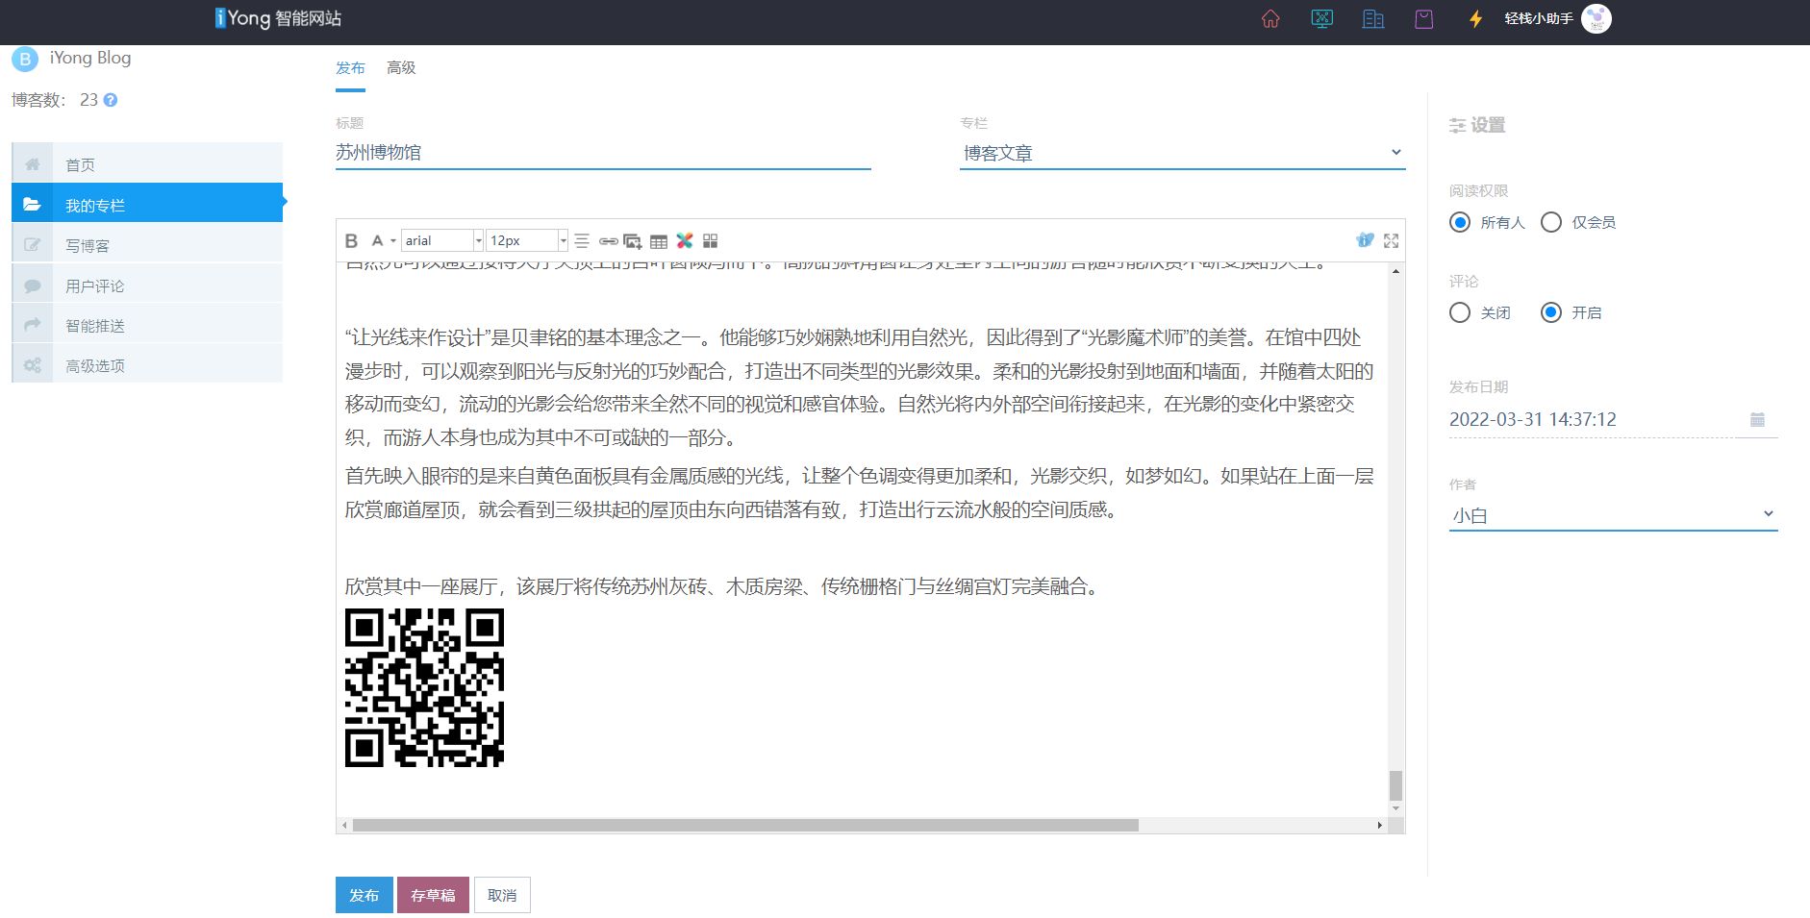Select 关闭 for comments
Image resolution: width=1810 pixels, height=918 pixels.
point(1460,312)
